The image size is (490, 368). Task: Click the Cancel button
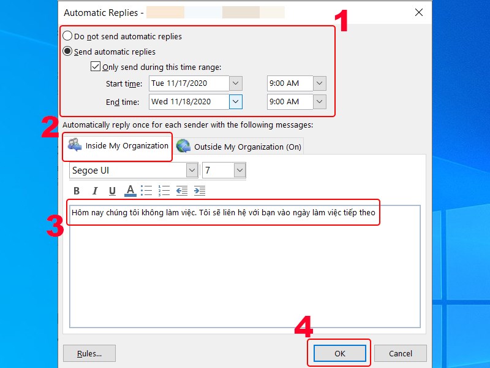click(x=401, y=354)
